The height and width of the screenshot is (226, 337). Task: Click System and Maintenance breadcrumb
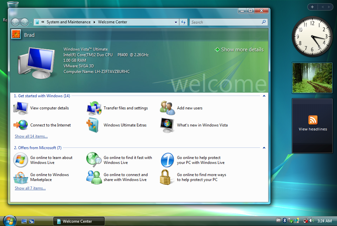tap(68, 22)
